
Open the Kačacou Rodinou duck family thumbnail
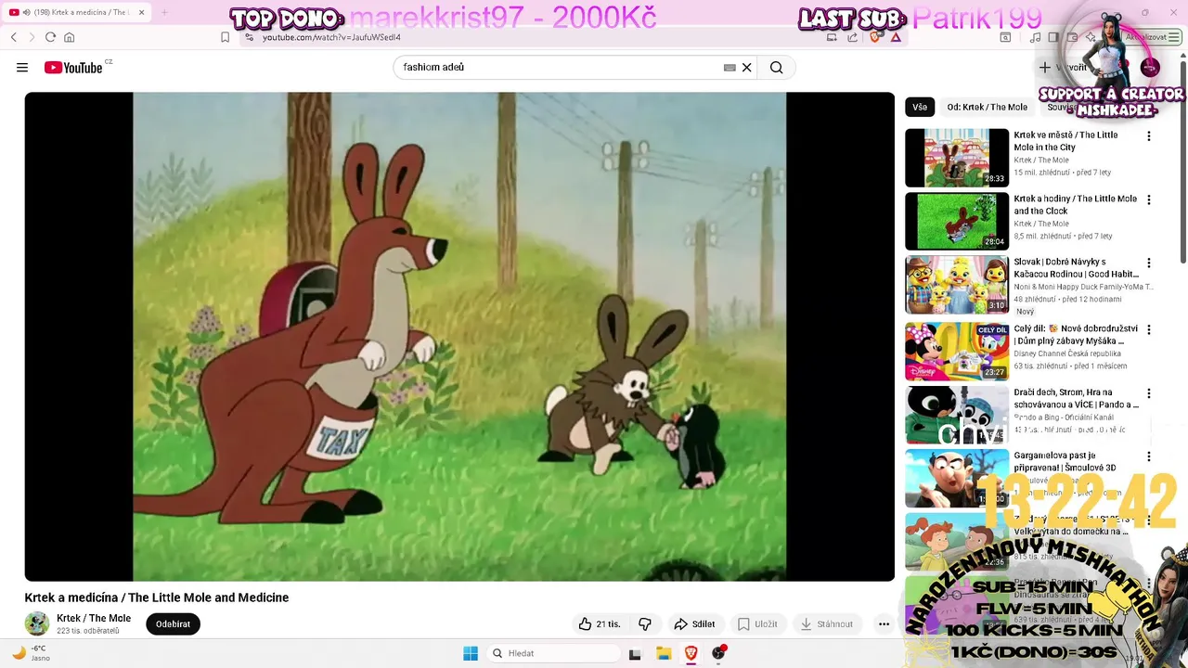pos(957,286)
